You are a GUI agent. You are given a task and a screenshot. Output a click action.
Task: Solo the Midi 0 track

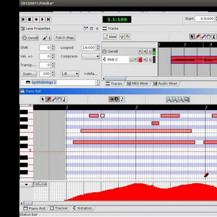(150, 60)
